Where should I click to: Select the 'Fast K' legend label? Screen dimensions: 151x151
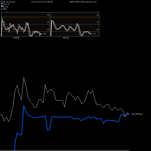6,7
